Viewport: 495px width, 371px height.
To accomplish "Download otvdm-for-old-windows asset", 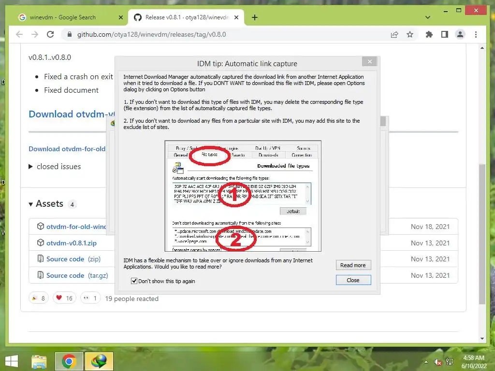I will 76,227.
